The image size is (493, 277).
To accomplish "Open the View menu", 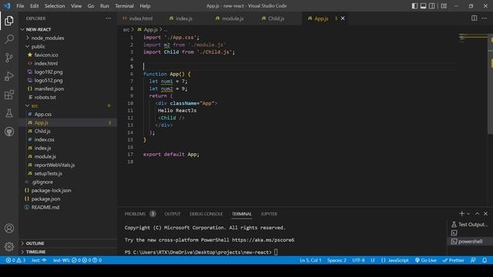I will point(76,6).
